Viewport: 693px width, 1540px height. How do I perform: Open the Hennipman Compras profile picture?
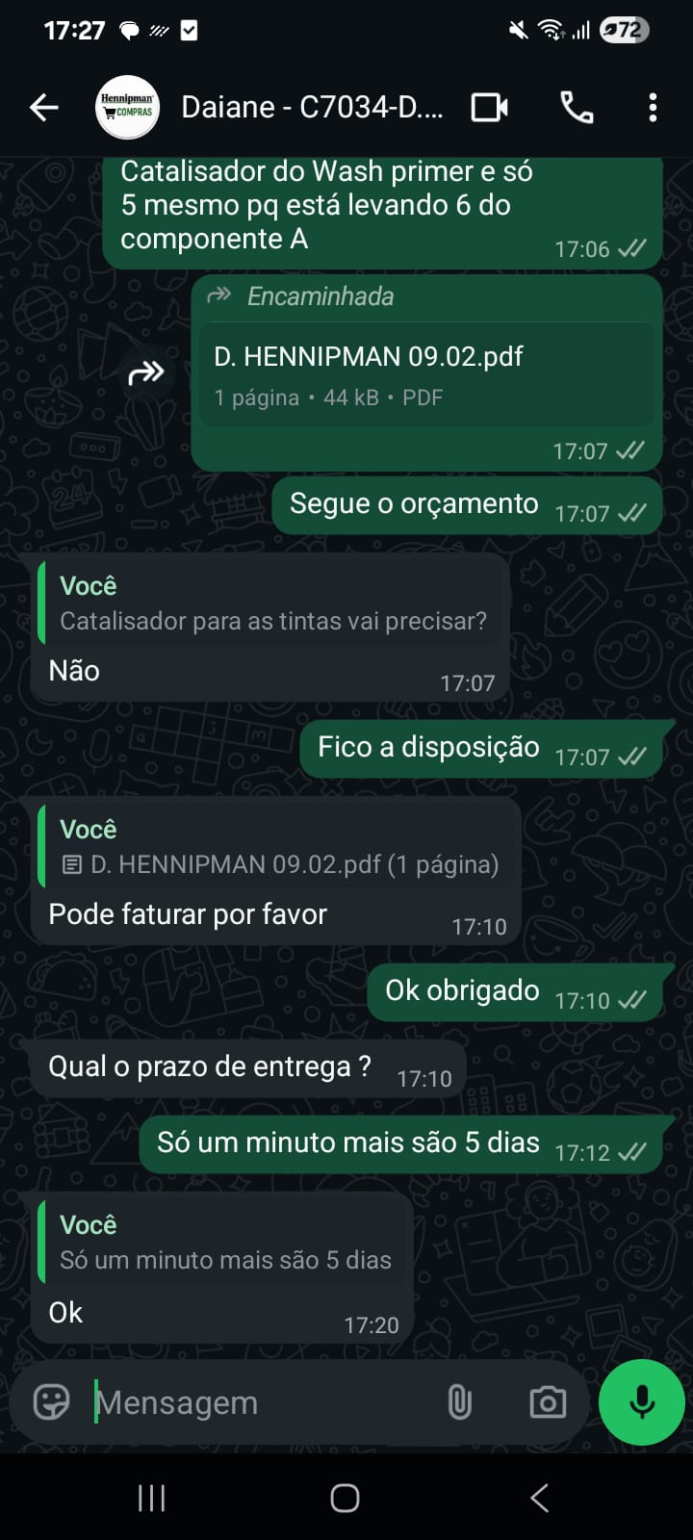tap(127, 107)
